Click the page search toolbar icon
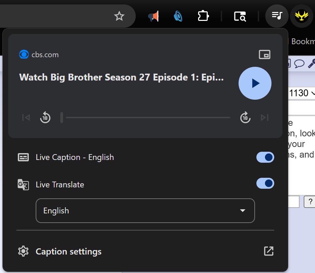Image resolution: width=315 pixels, height=273 pixels. (240, 16)
